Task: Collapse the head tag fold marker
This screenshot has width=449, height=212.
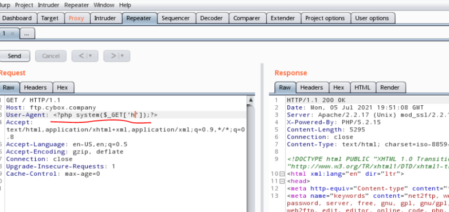Action: [x=282, y=181]
